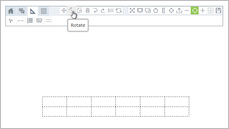Click the crosshair target icon

(x=171, y=11)
